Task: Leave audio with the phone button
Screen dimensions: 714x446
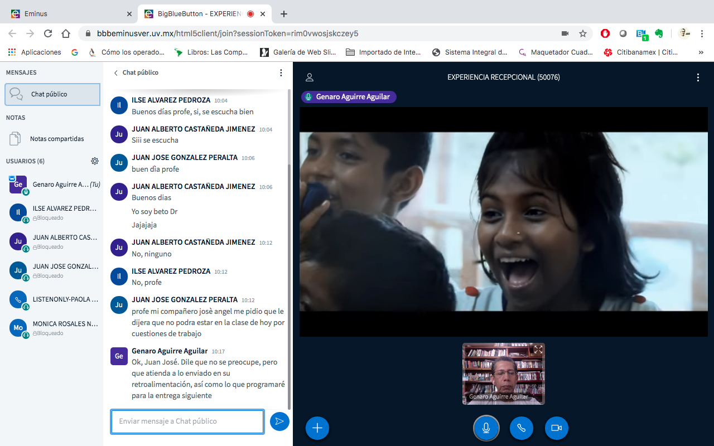Action: click(x=521, y=428)
